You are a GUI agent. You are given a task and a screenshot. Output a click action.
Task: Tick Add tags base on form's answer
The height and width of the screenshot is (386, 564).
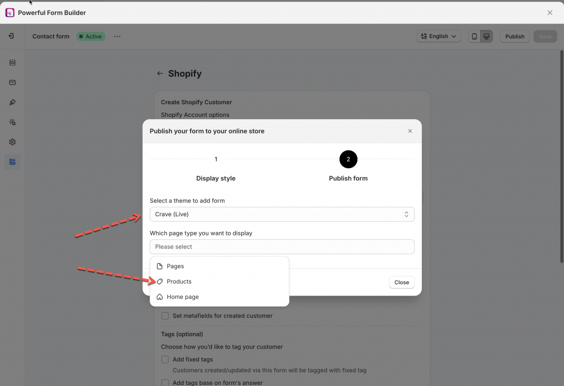pos(165,383)
